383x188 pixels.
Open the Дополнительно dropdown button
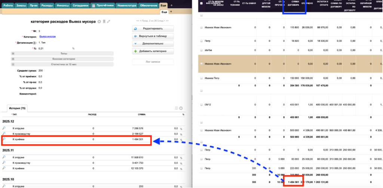coord(153,43)
